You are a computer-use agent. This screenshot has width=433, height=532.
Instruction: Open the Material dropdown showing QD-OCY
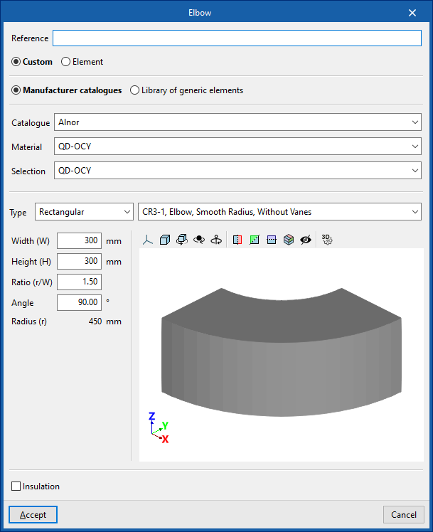point(237,147)
